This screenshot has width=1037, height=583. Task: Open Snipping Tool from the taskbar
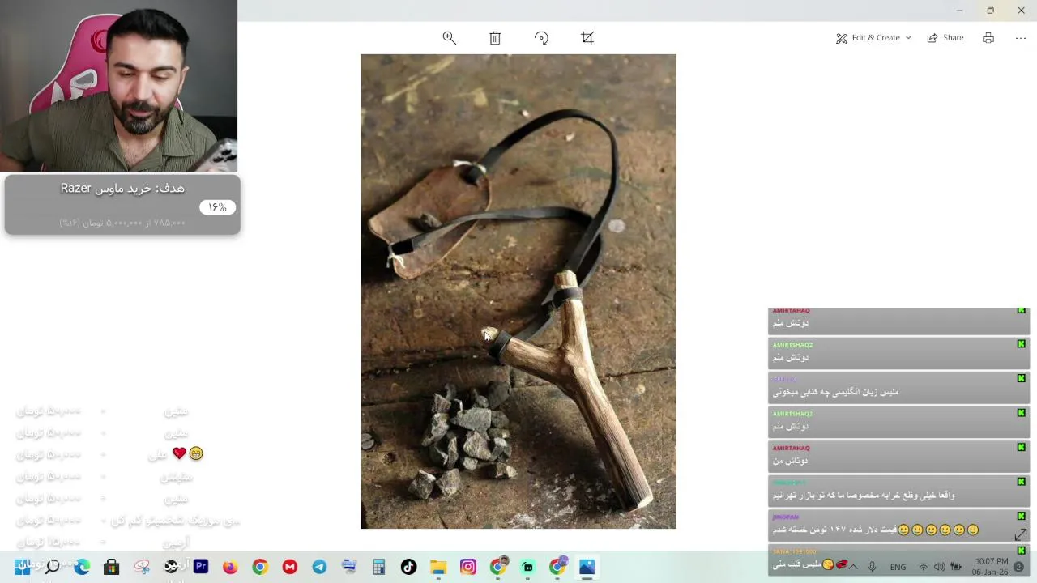(x=142, y=567)
